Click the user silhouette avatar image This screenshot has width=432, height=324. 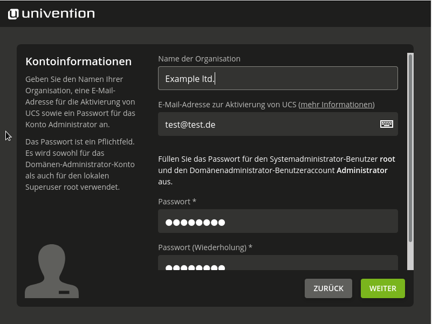coord(52,271)
